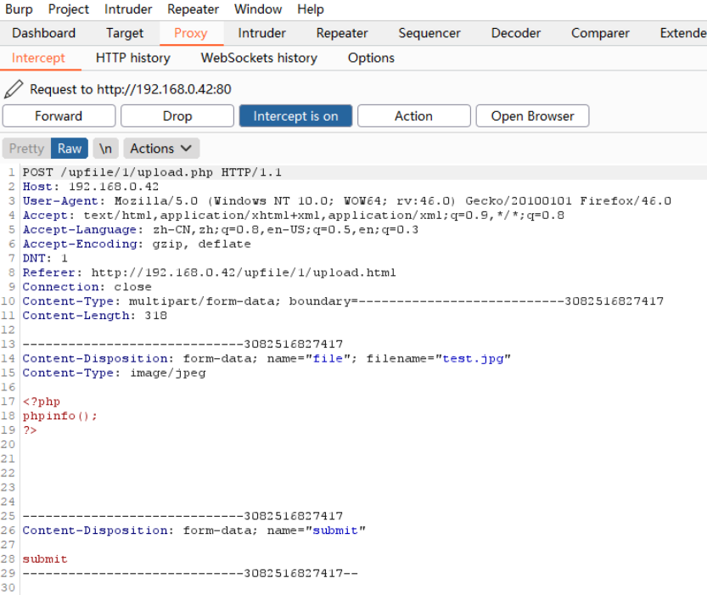Click the submit value on line 28

pyautogui.click(x=45, y=559)
